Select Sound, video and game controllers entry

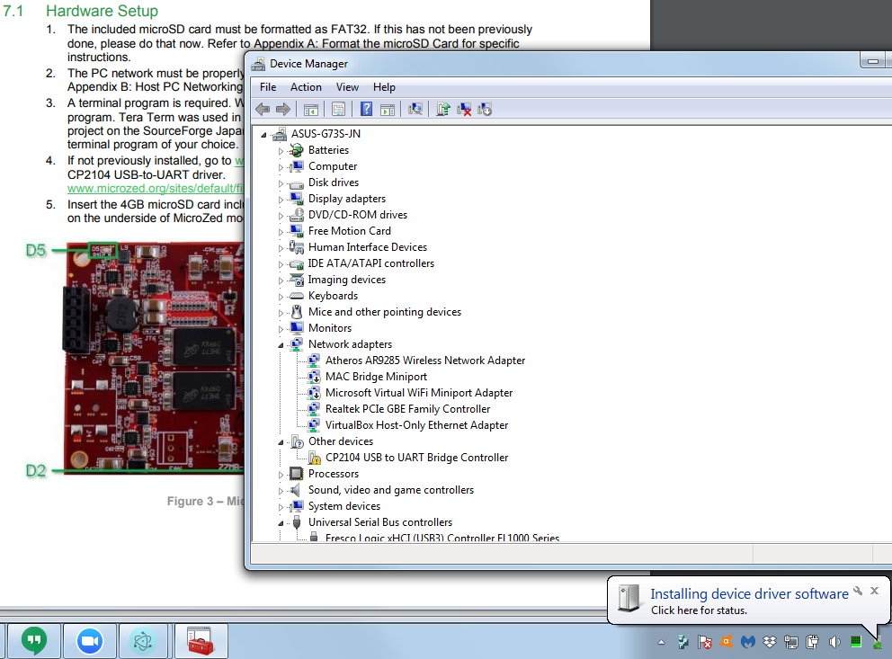(x=391, y=490)
